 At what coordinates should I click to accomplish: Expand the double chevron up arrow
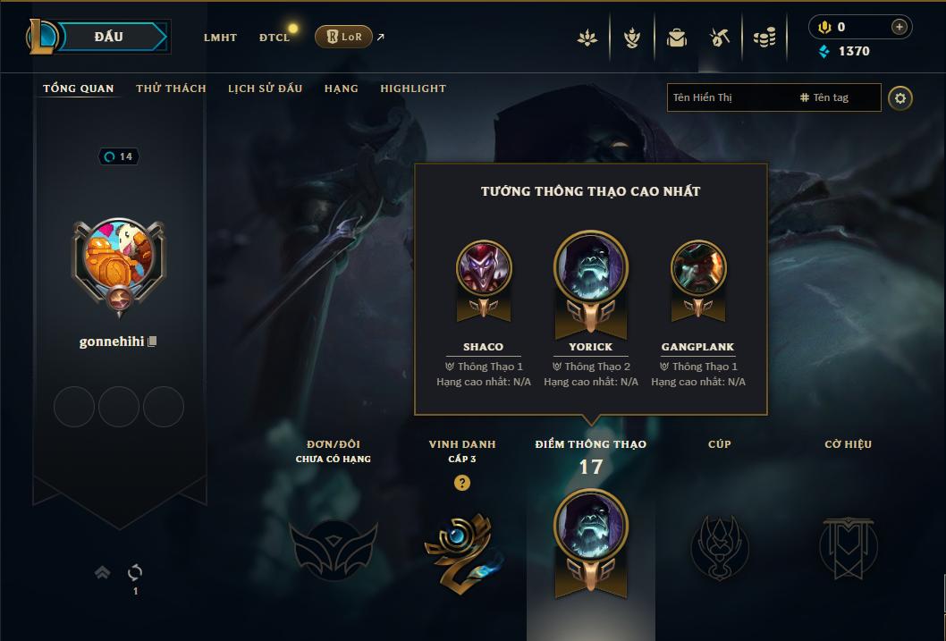click(x=103, y=571)
